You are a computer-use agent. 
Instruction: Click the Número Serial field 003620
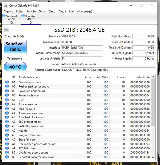(82, 42)
